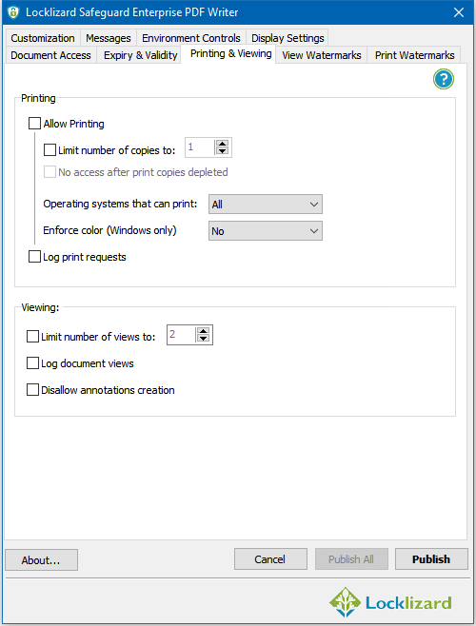The width and height of the screenshot is (476, 626).
Task: Click the Locklizard shield icon in title bar
Action: tap(13, 12)
